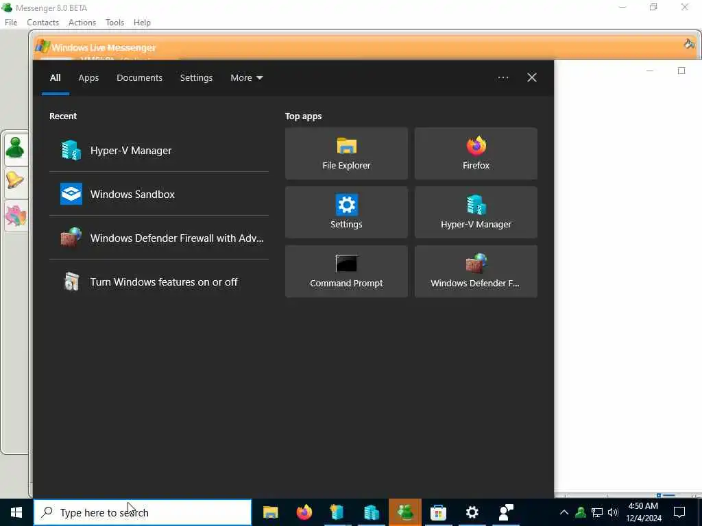
Task: Switch to the All search tab
Action: coord(55,78)
